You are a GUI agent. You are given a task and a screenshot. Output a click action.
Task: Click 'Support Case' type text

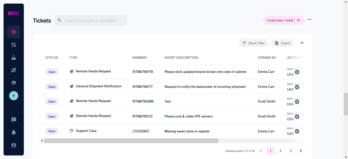pyautogui.click(x=86, y=131)
